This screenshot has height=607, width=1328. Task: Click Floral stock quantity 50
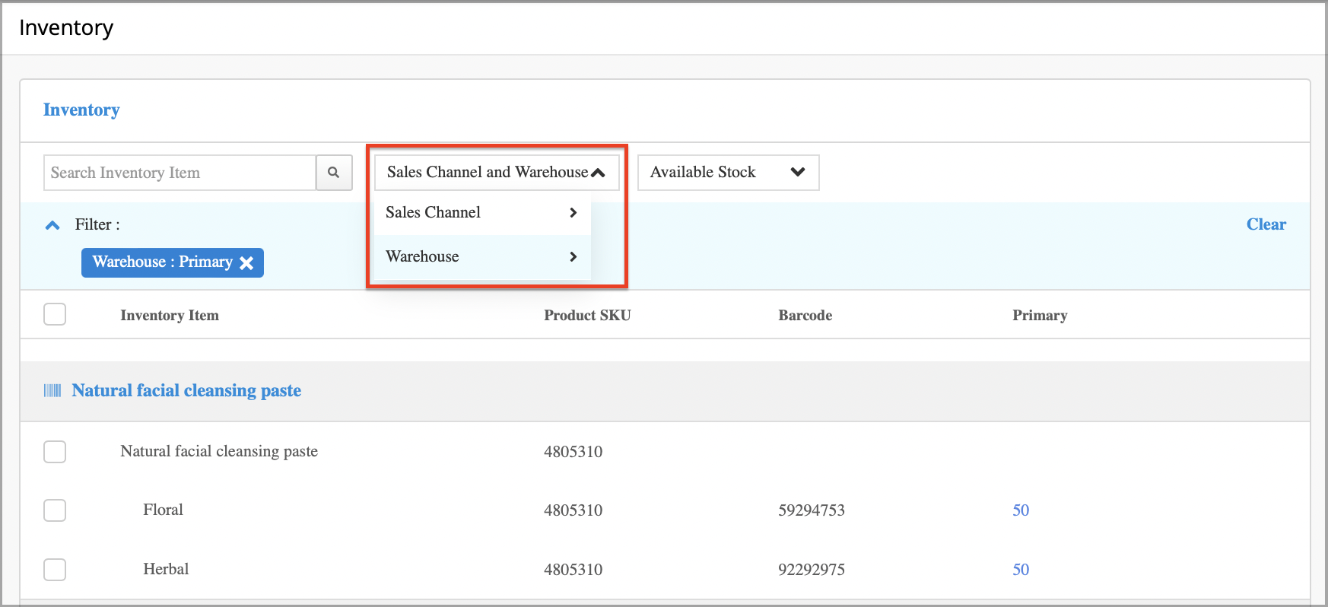tap(1021, 510)
